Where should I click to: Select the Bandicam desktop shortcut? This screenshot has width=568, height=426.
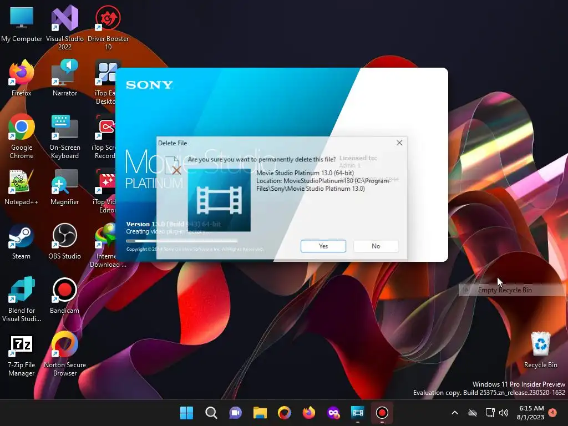pyautogui.click(x=65, y=296)
